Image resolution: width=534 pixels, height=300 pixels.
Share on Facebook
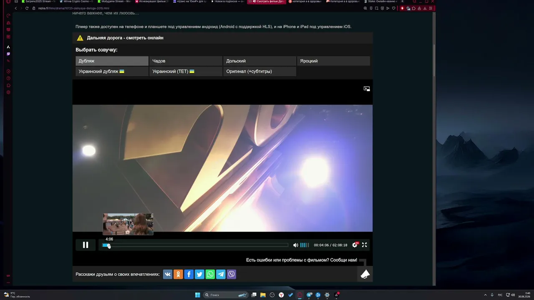pyautogui.click(x=189, y=274)
